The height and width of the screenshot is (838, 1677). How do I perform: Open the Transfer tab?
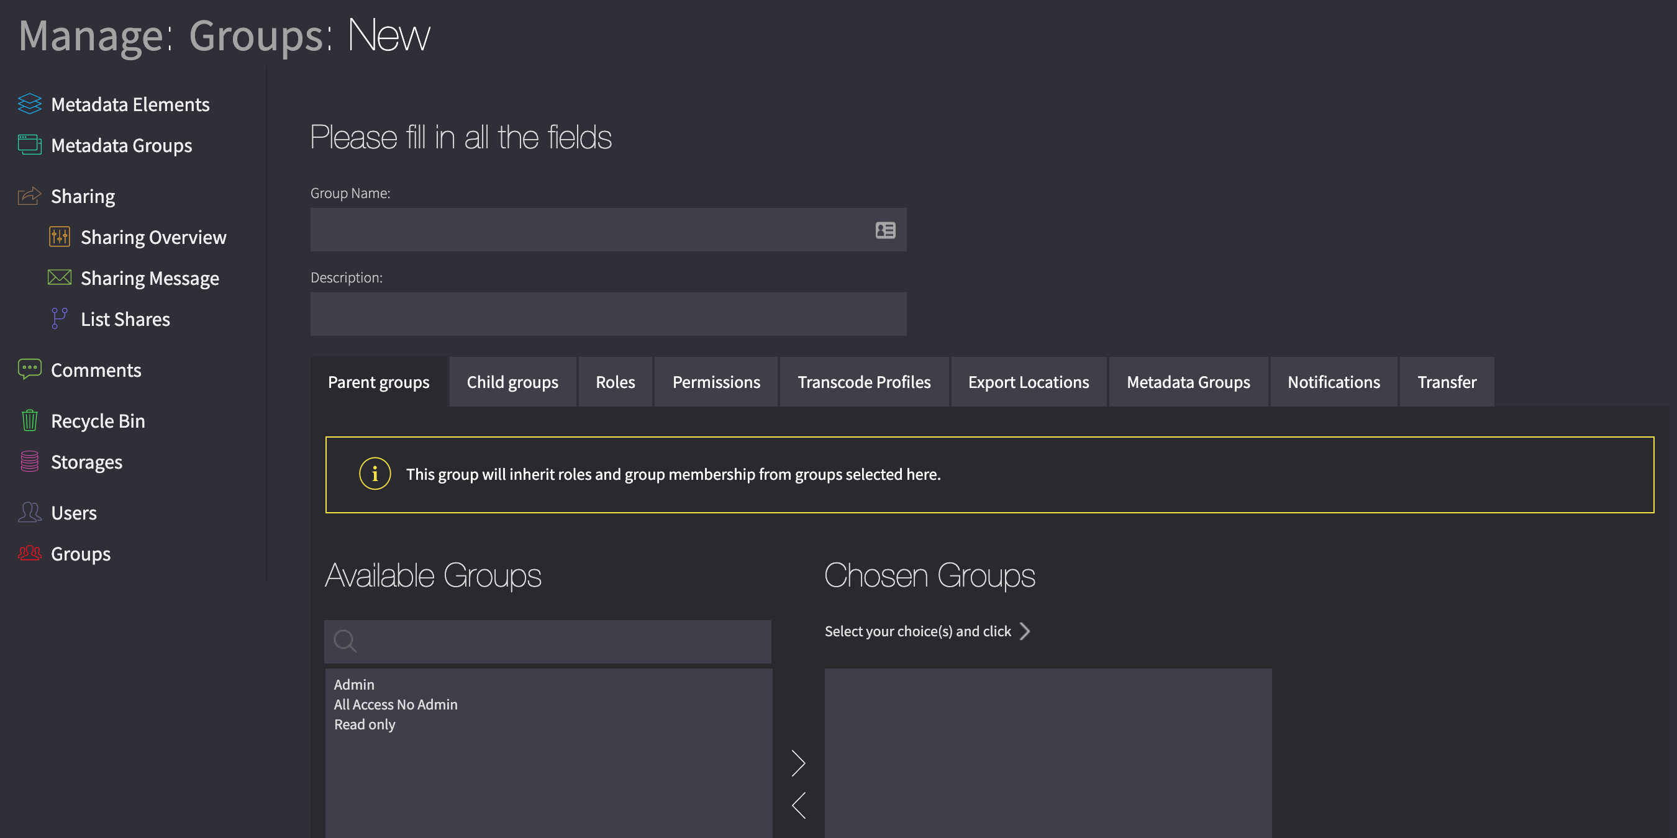coord(1447,382)
